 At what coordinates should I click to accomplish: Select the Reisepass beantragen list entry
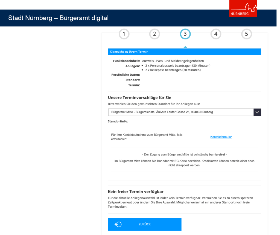click(173, 70)
